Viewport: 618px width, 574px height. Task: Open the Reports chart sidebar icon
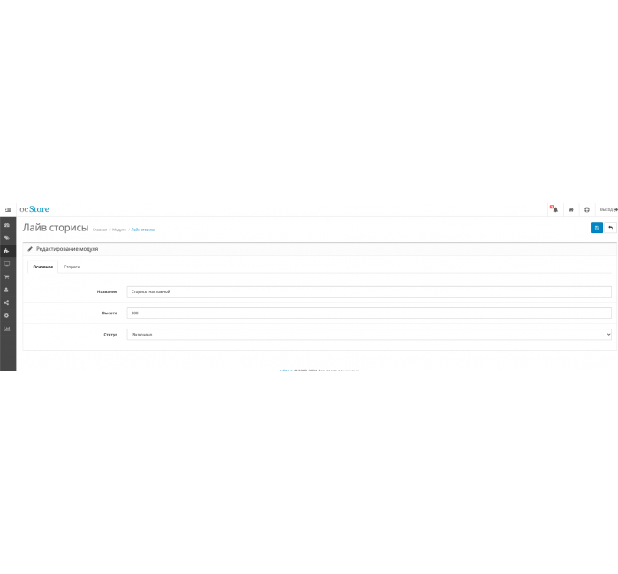[7, 329]
